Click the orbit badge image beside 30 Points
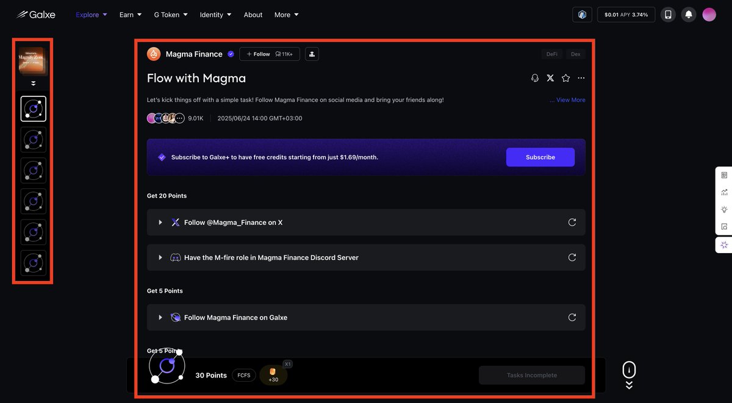This screenshot has width=732, height=403. pos(167,366)
